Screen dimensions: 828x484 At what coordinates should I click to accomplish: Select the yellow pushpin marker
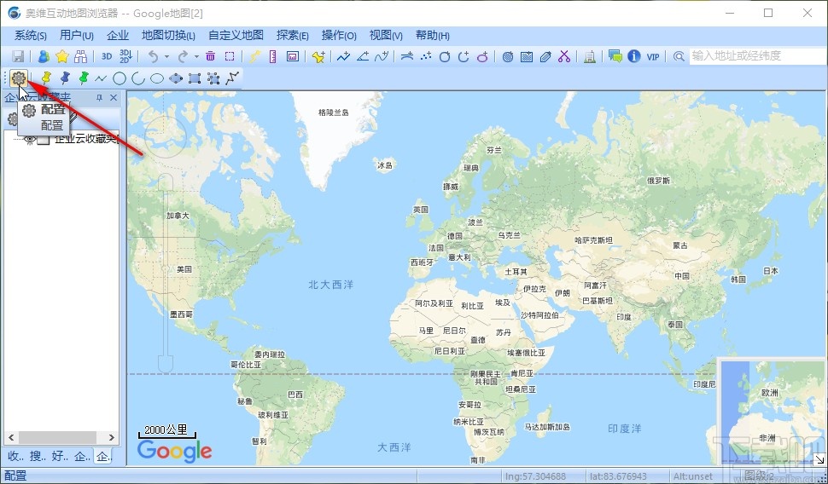tap(46, 78)
